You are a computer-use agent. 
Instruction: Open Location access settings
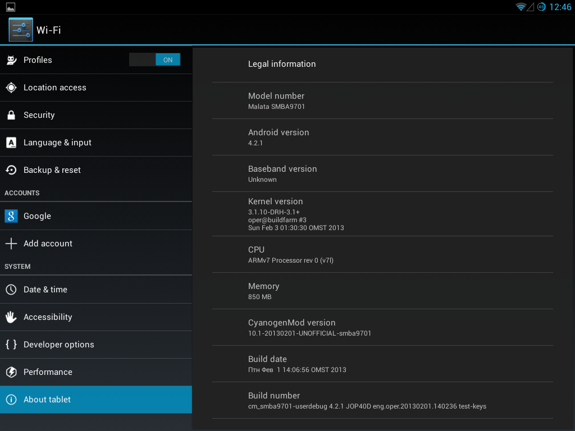click(x=96, y=88)
